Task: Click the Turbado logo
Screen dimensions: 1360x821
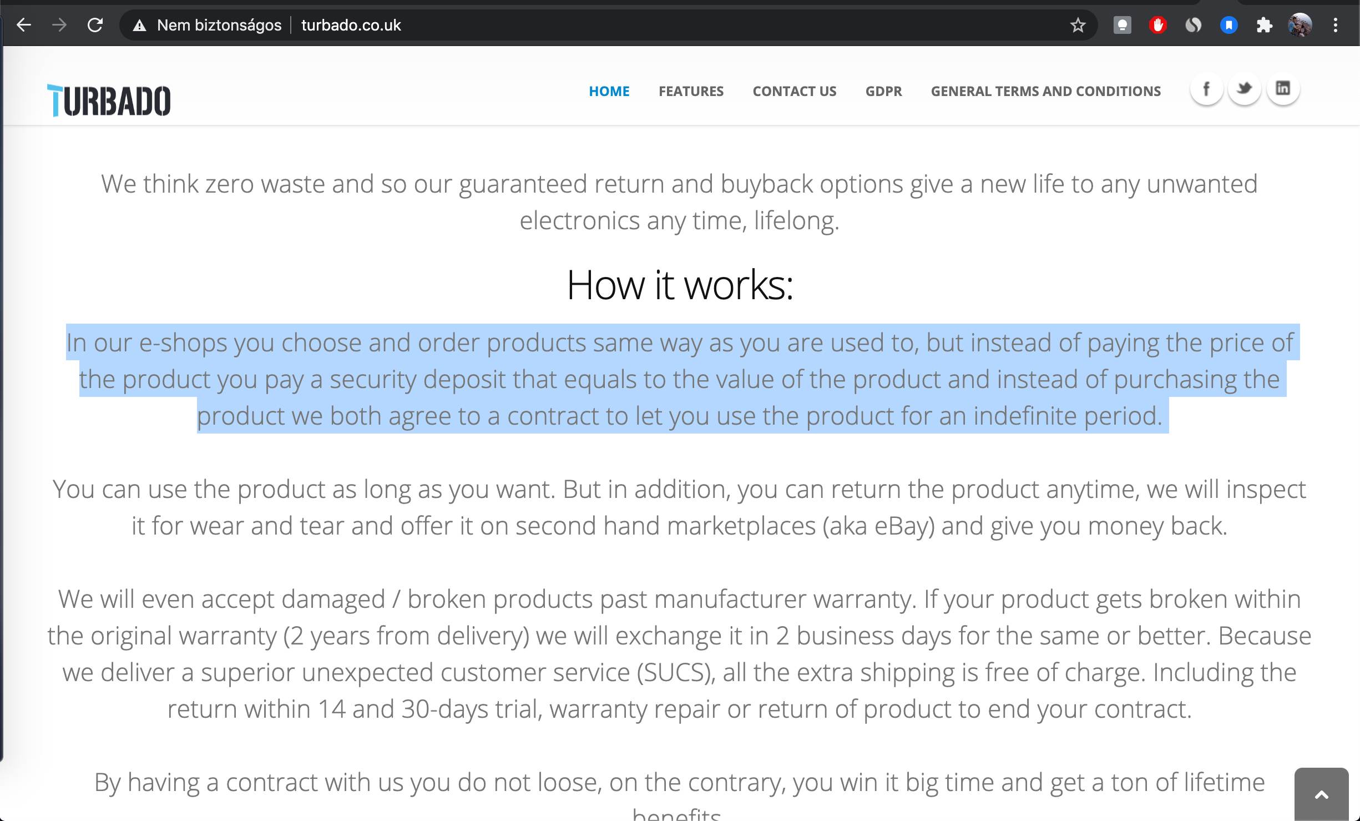Action: (x=109, y=100)
